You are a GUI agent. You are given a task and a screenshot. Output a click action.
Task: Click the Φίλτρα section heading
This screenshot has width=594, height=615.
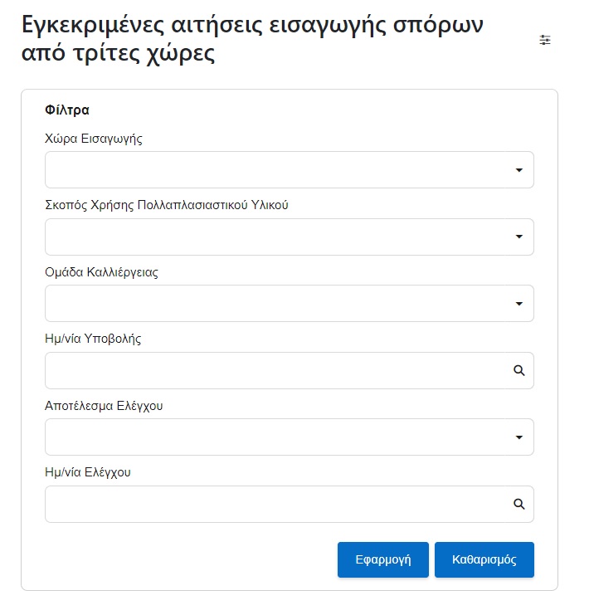pyautogui.click(x=67, y=110)
